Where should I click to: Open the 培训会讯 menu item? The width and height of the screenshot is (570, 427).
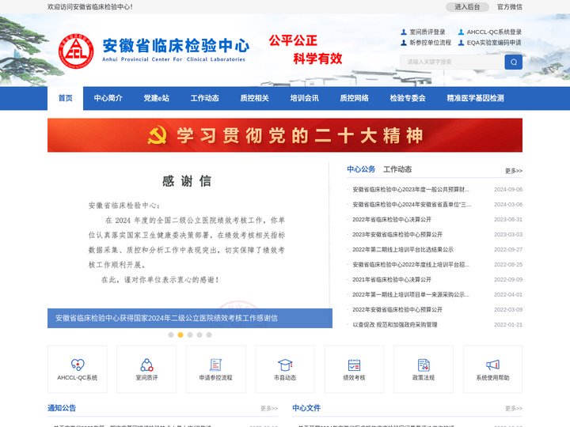304,98
